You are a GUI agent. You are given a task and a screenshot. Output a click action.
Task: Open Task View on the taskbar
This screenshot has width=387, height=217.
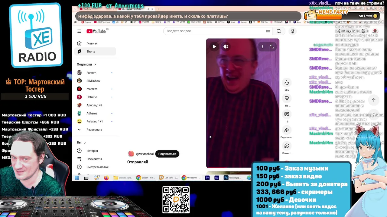(x=86, y=178)
